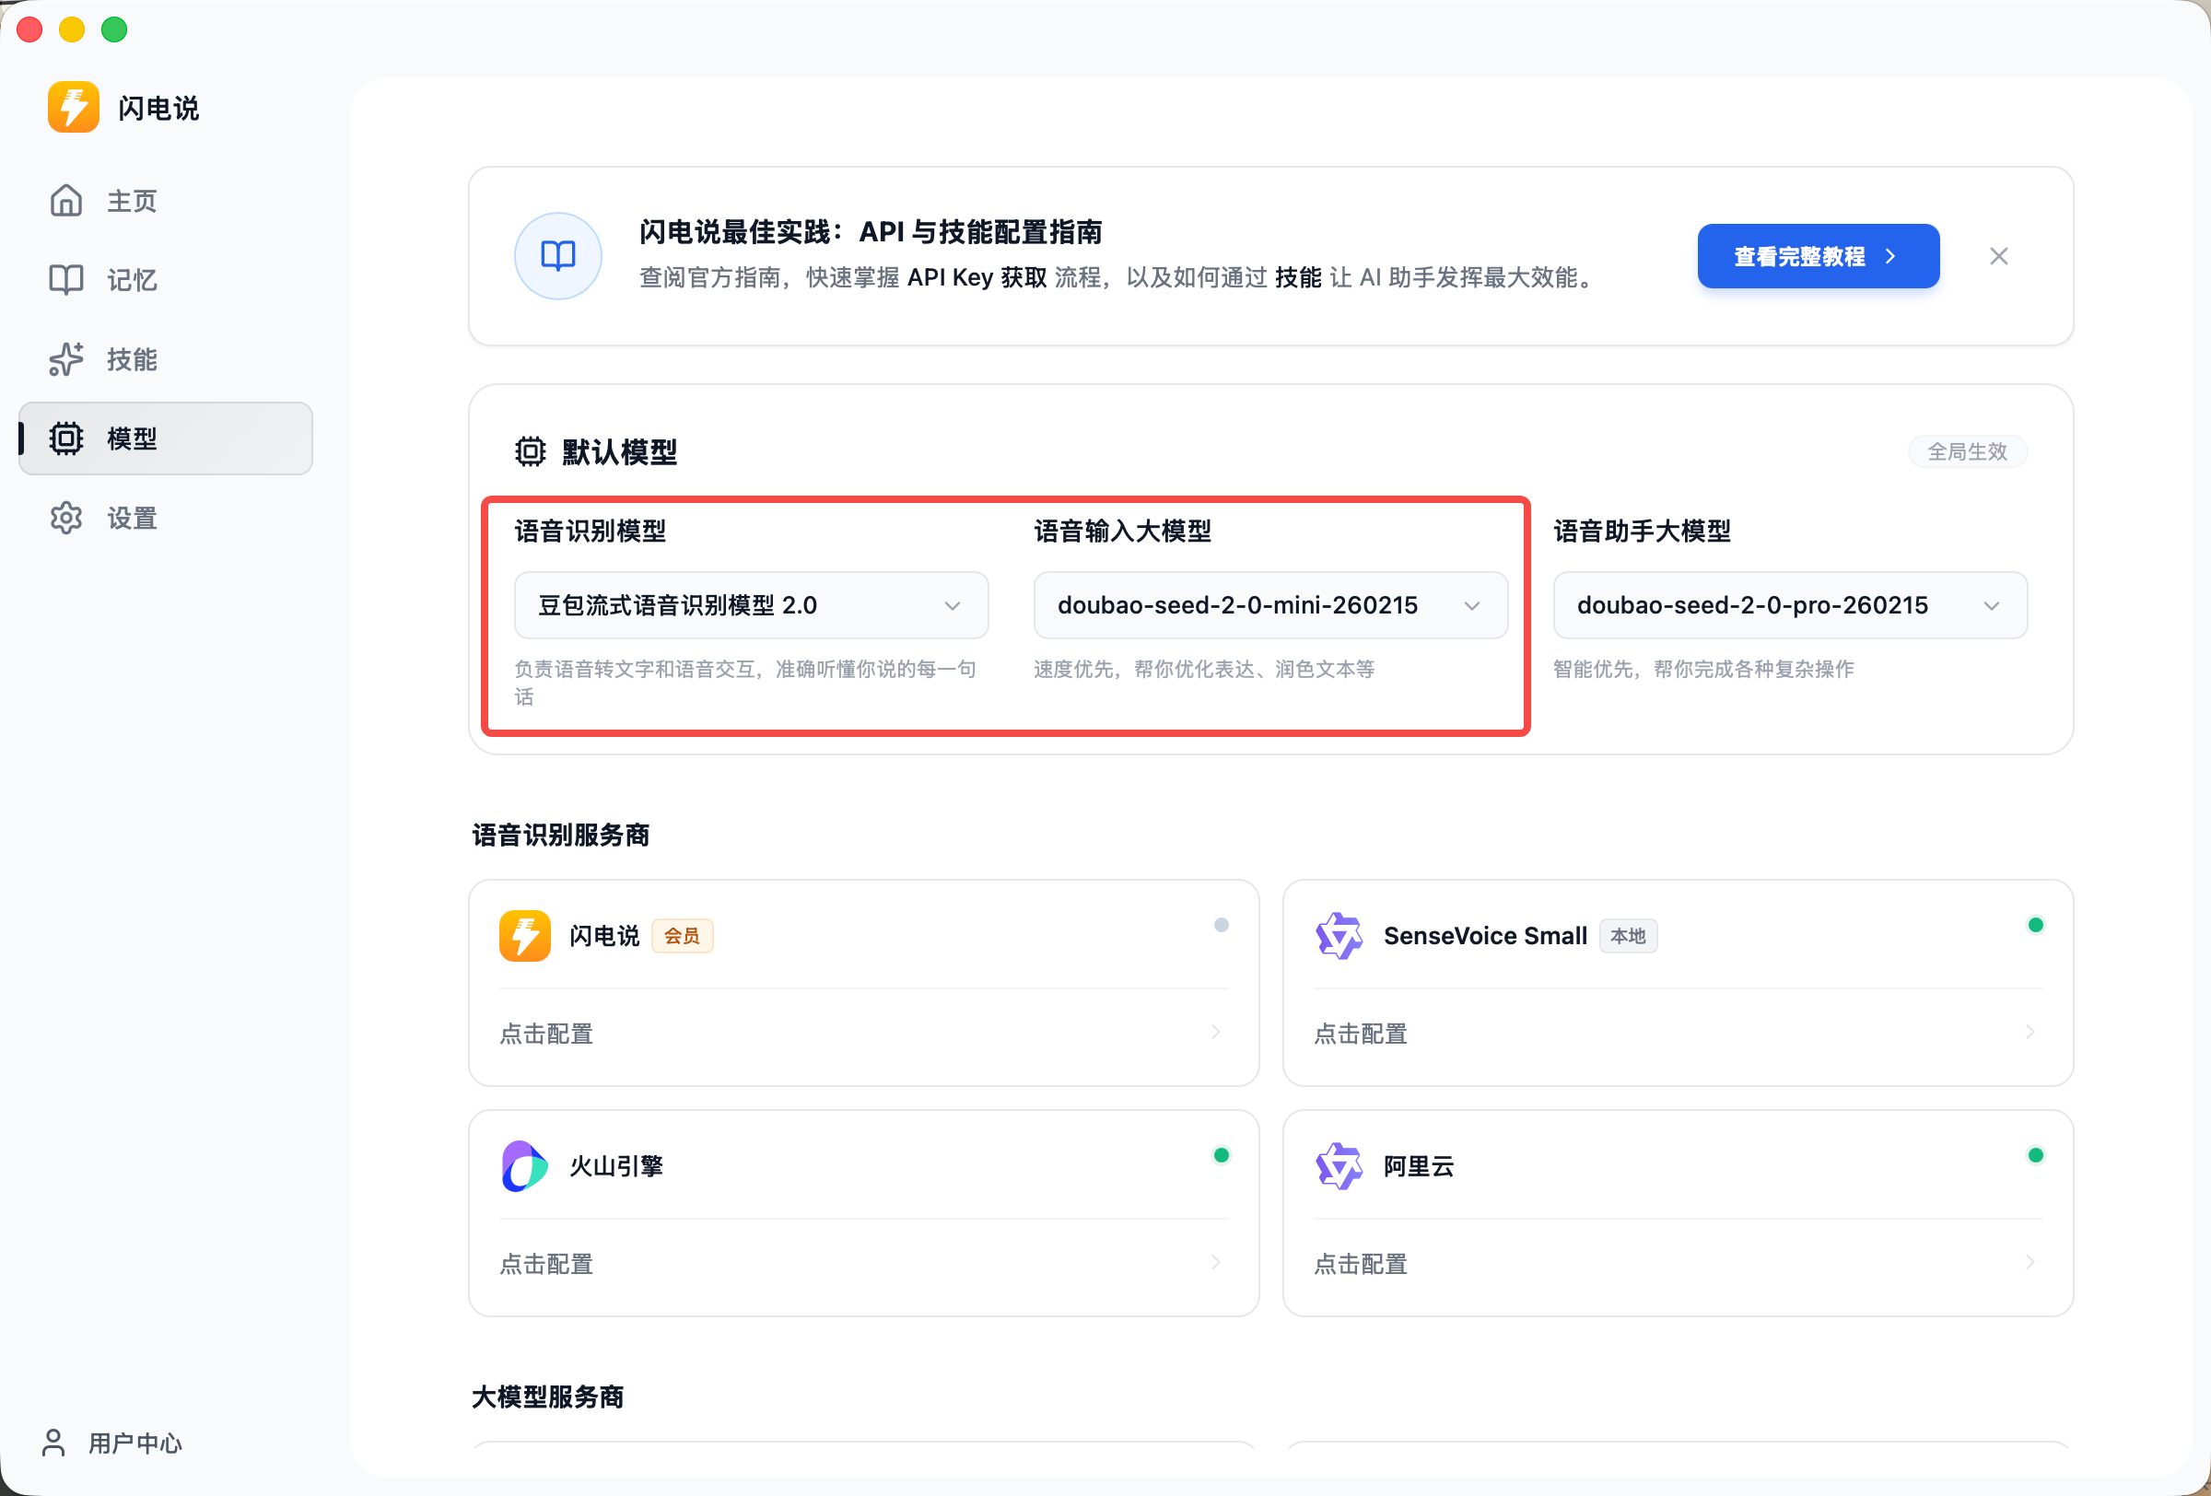Viewport: 2211px width, 1496px height.
Task: Click the SenseVoice Small green status dot
Action: [2036, 925]
